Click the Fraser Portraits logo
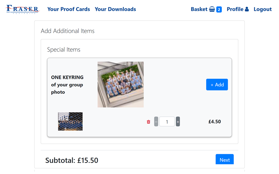279x174 pixels. coord(23,9)
